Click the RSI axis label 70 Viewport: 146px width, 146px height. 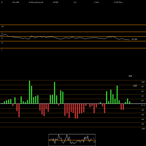(2, 34)
